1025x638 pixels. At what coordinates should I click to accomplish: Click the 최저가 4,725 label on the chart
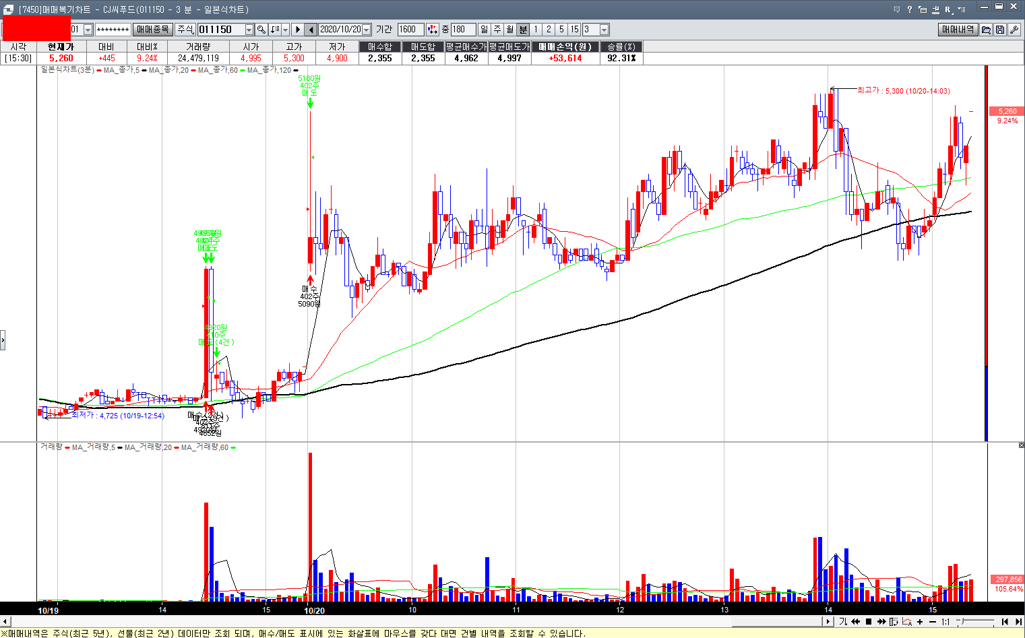118,416
